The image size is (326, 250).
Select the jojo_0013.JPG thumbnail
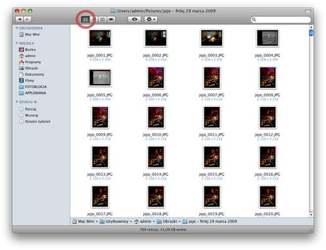(100, 157)
